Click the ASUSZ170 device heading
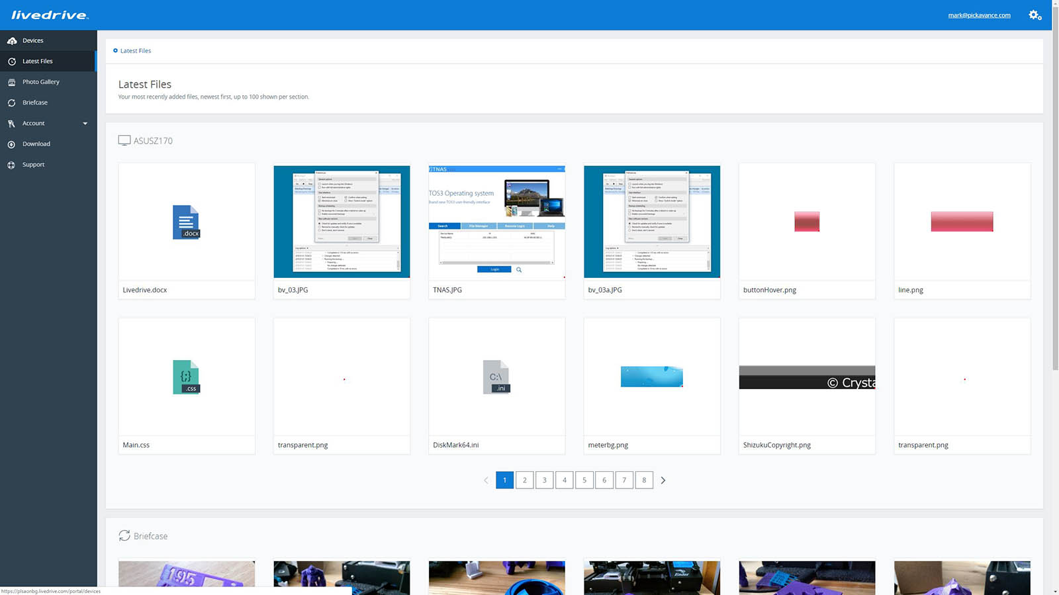 (153, 141)
